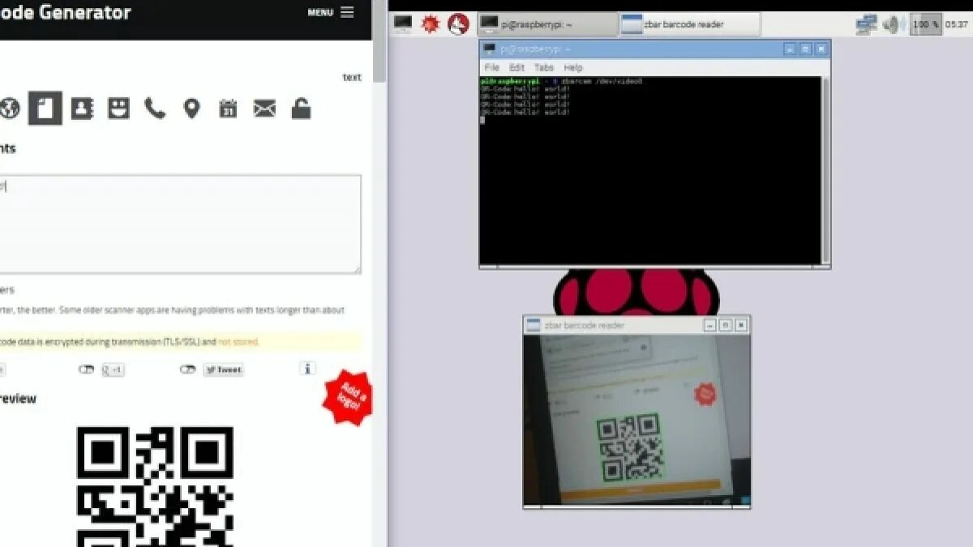Click the network connection tray icon

click(x=866, y=24)
